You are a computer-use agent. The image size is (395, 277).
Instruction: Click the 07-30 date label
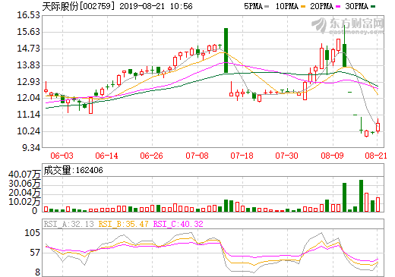pyautogui.click(x=286, y=156)
